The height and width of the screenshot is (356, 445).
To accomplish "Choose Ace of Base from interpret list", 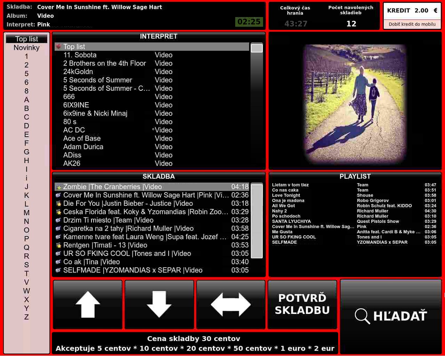I will point(82,138).
